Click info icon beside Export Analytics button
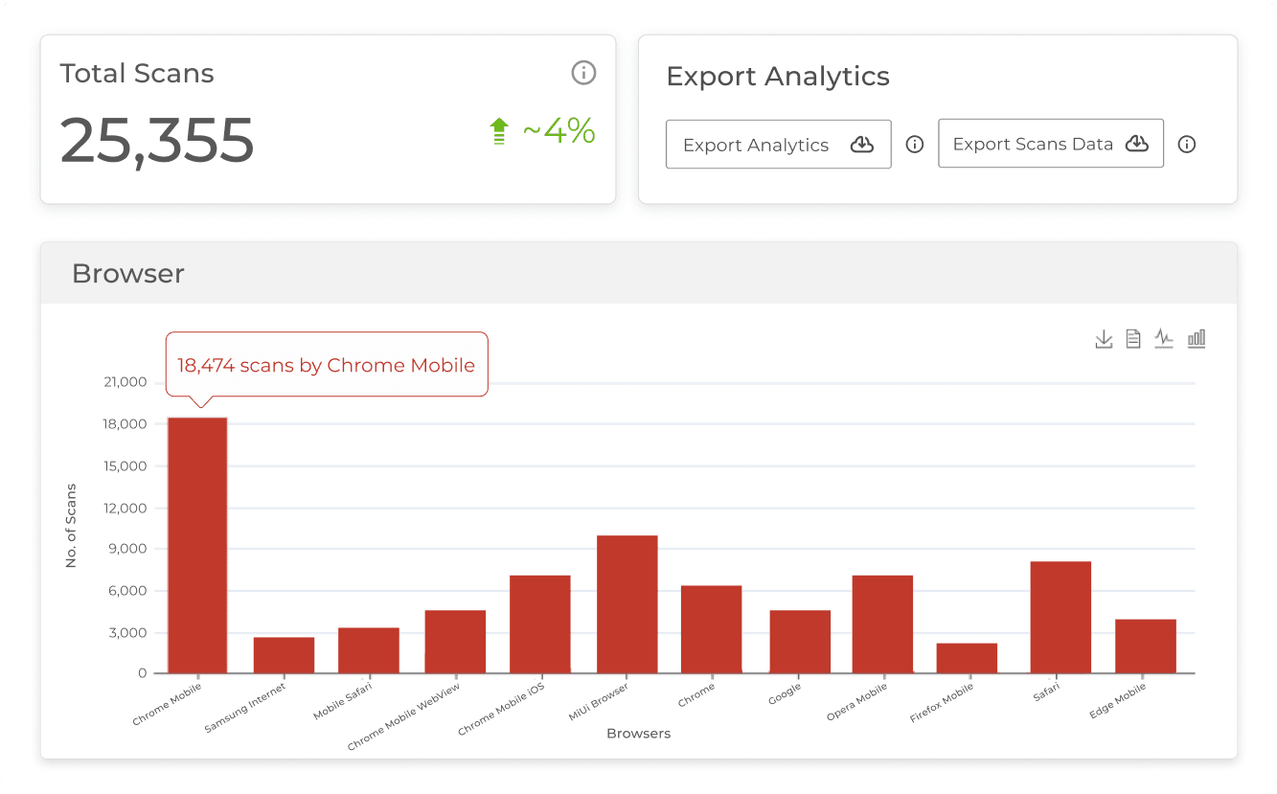1277x794 pixels. point(915,145)
